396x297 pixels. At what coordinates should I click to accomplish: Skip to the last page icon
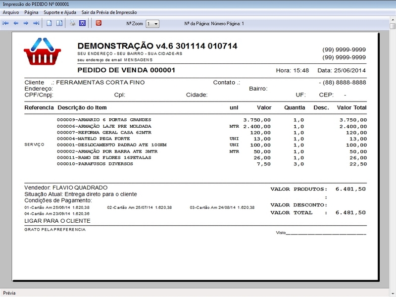click(x=36, y=23)
